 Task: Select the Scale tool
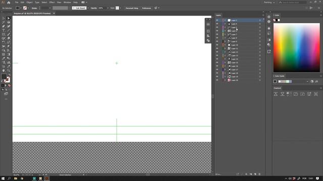click(9, 42)
